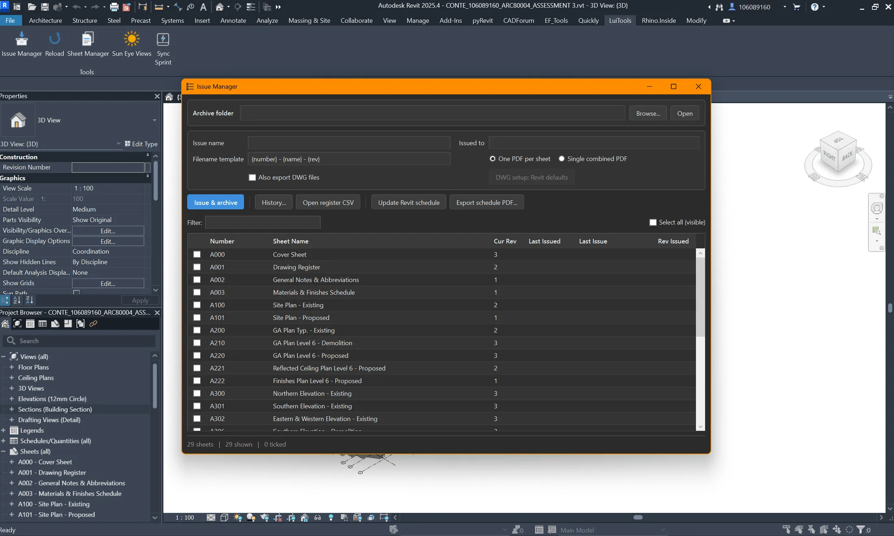Expand the Legends node
Image resolution: width=894 pixels, height=536 pixels.
tap(3, 430)
